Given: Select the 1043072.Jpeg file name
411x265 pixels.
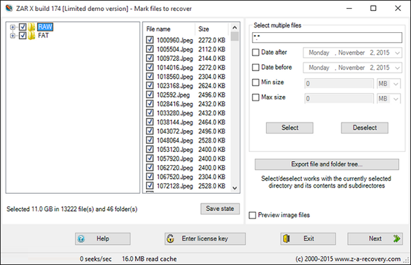Looking at the screenshot, I should coord(175,131).
